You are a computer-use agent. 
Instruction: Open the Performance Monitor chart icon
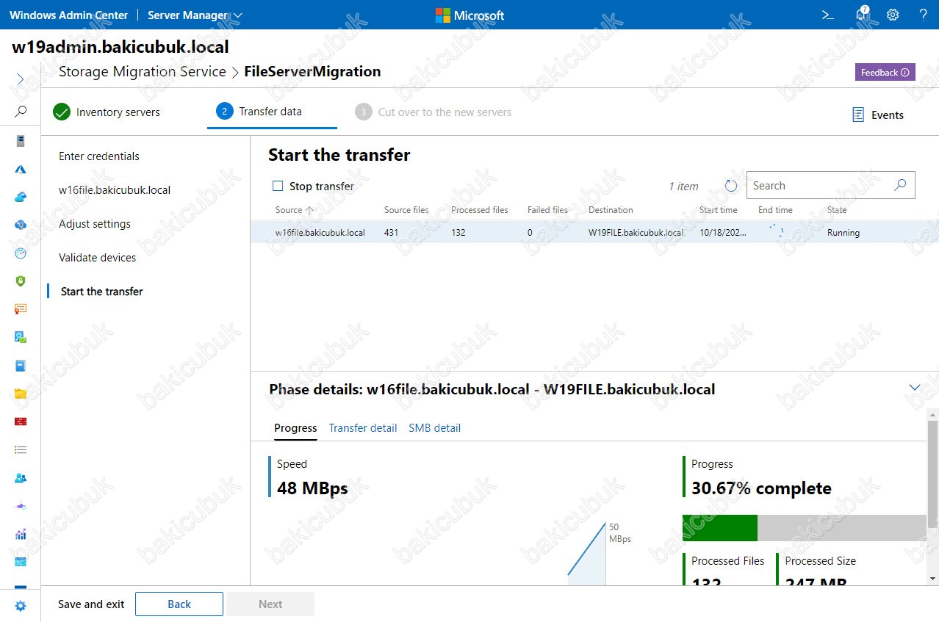(x=21, y=534)
